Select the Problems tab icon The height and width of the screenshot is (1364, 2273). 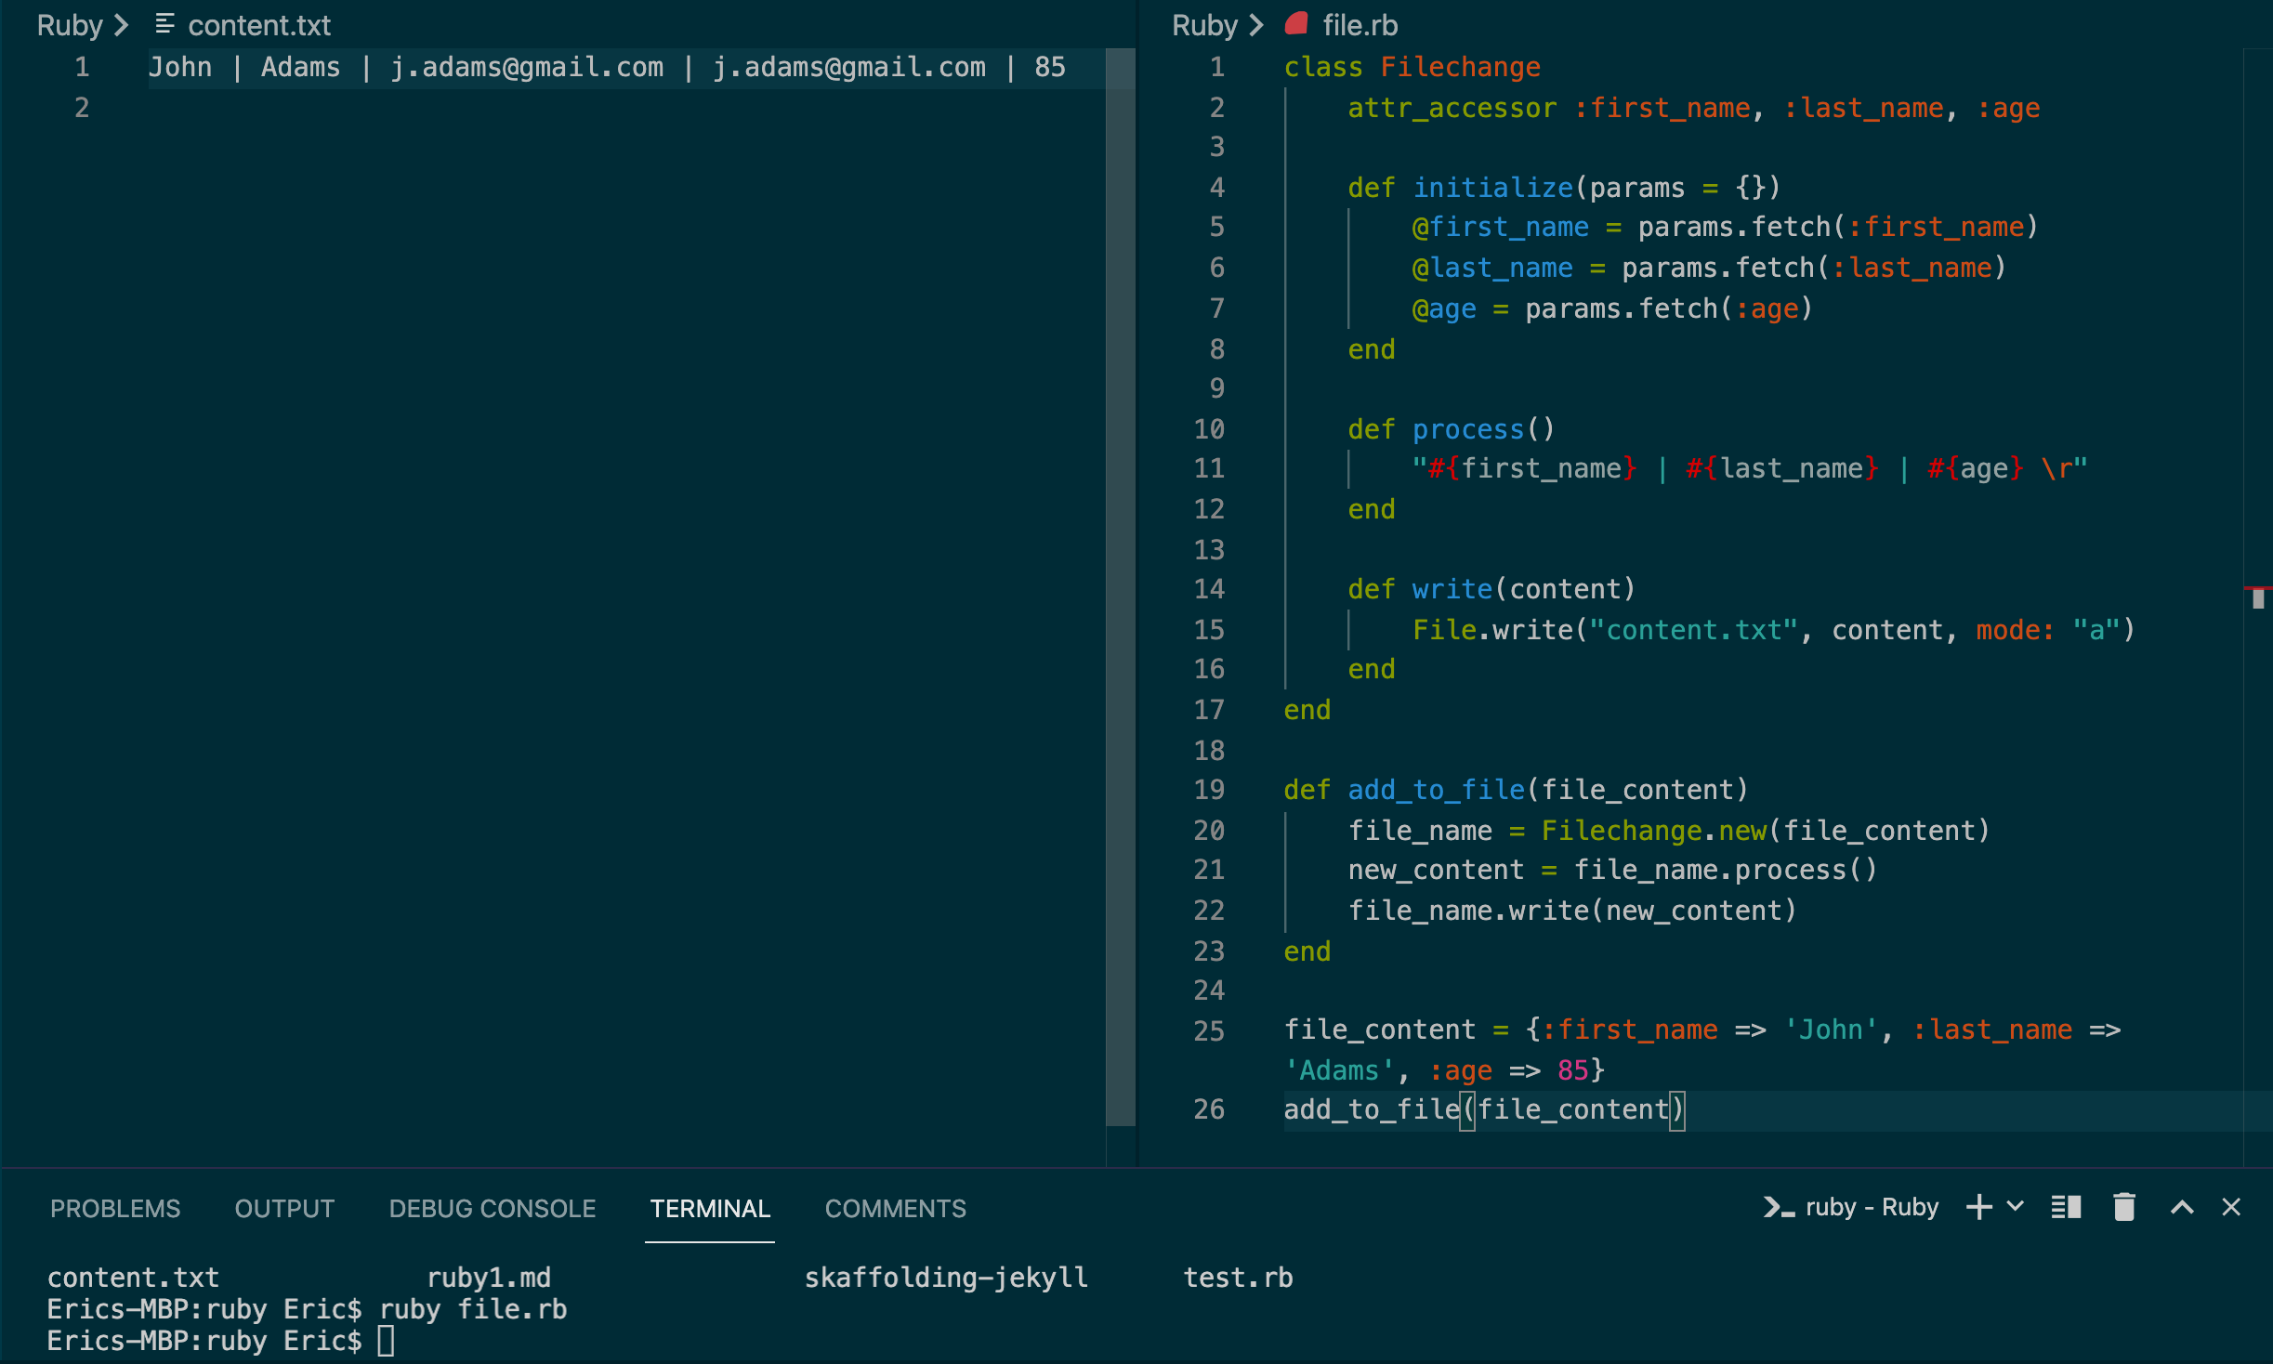click(x=115, y=1208)
